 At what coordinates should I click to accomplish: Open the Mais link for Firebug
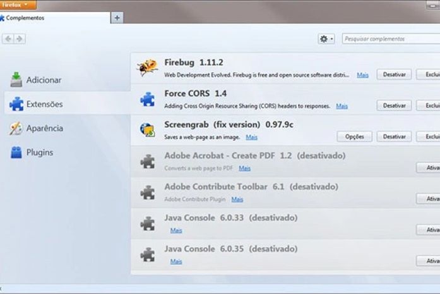pos(362,75)
